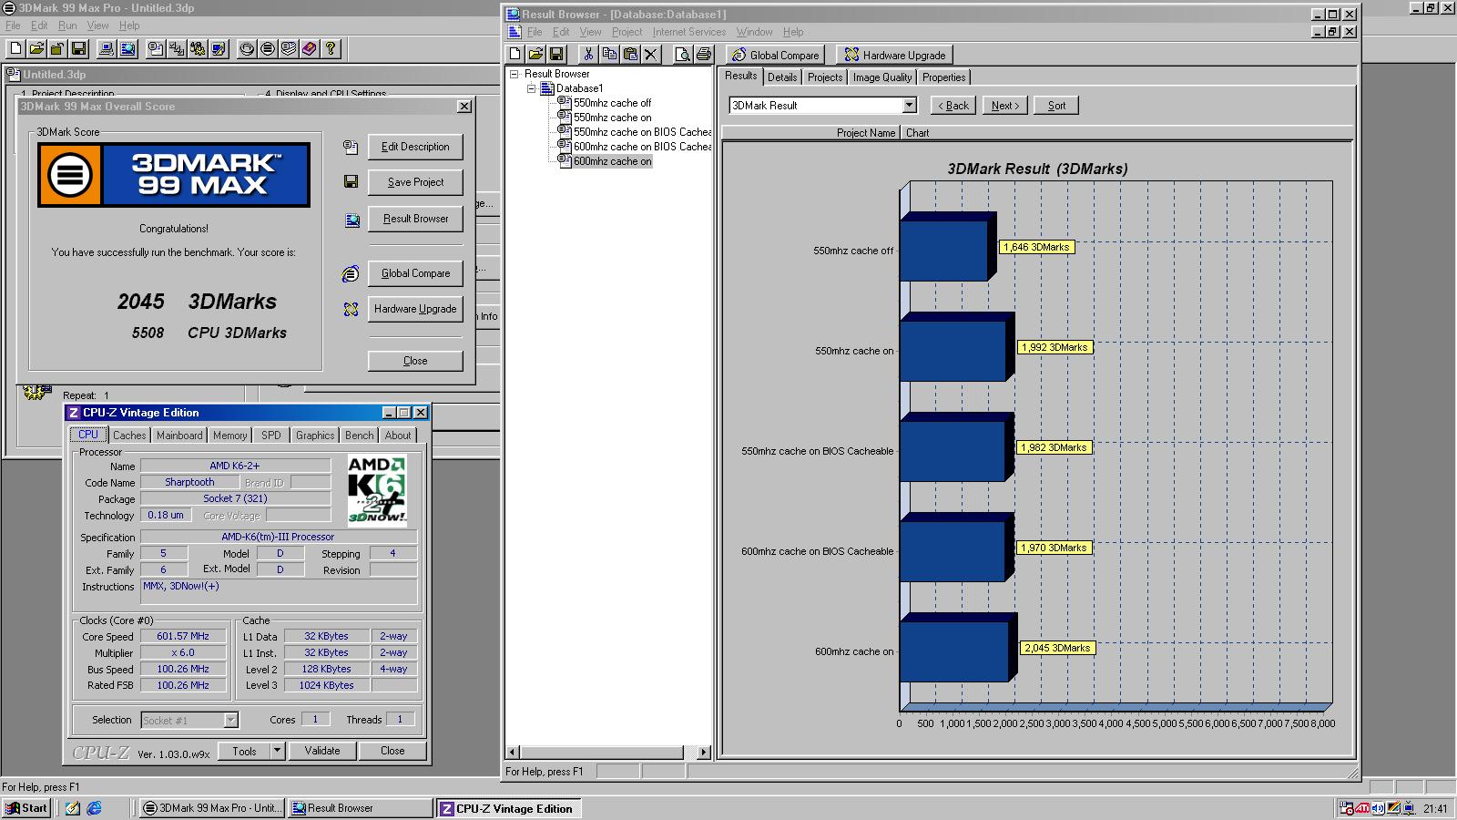Screen dimensions: 1457x820
Task: Click Copy icon in Result Browser toolbar
Action: coord(608,54)
